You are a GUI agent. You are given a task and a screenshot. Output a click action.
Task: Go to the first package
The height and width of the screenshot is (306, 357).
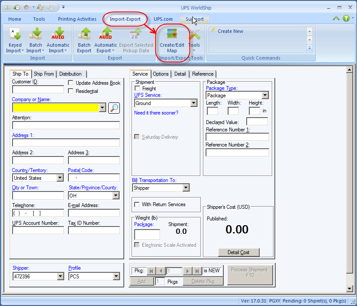coord(151,271)
